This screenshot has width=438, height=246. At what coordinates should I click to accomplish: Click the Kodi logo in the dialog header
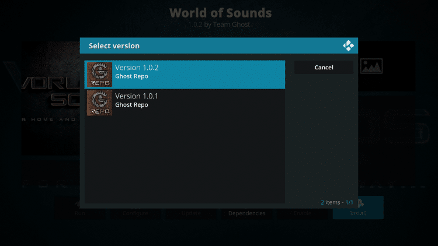click(x=348, y=45)
